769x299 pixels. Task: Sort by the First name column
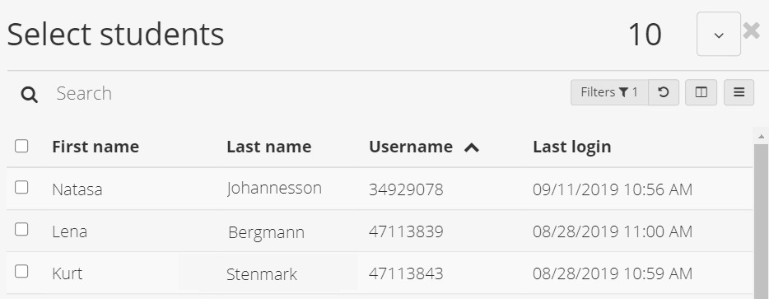96,147
